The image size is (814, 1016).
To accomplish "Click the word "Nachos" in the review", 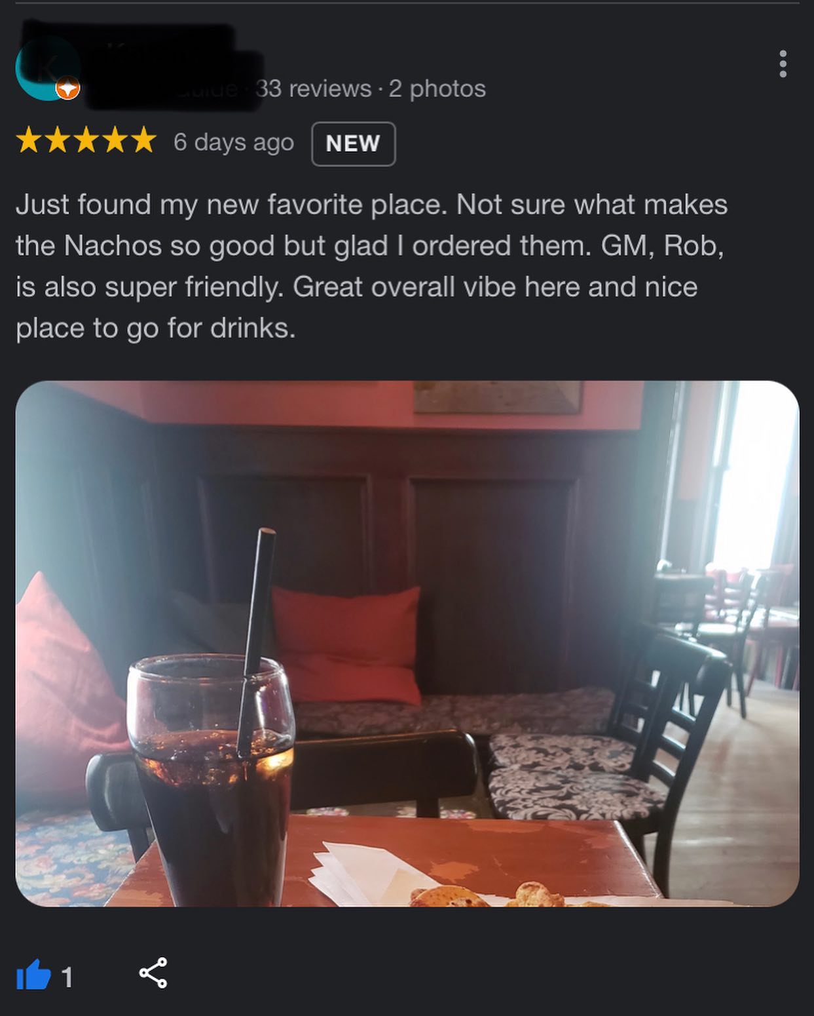I will (113, 246).
